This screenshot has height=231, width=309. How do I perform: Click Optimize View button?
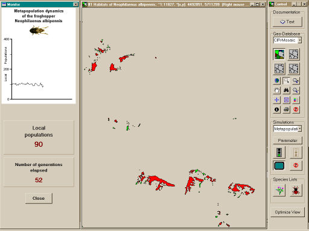coord(287,212)
